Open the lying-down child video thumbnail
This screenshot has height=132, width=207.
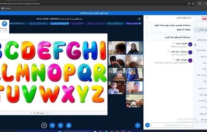tap(134, 101)
